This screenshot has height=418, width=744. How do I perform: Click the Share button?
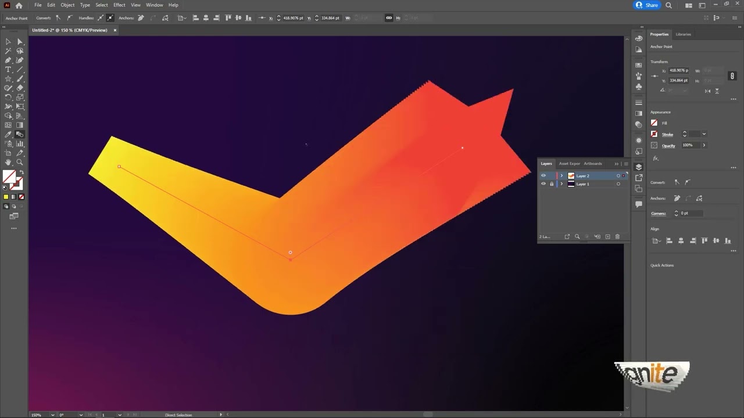(x=647, y=5)
